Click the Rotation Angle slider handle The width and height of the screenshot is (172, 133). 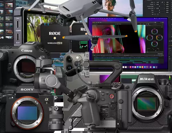pos(160,6)
